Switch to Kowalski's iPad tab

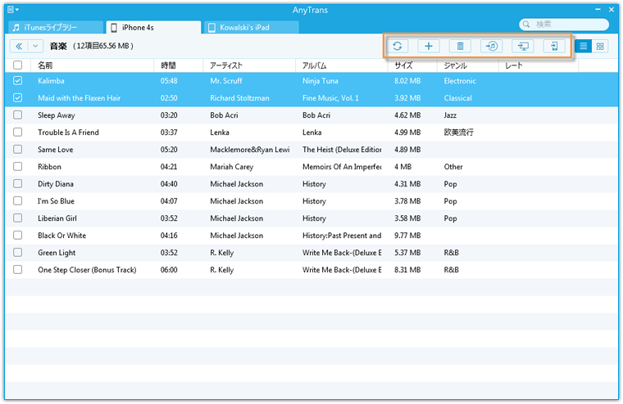point(252,27)
